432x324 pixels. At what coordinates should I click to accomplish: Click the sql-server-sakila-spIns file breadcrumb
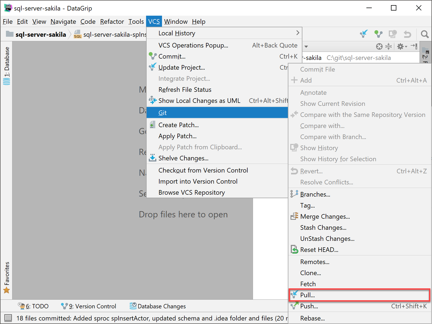[110, 34]
